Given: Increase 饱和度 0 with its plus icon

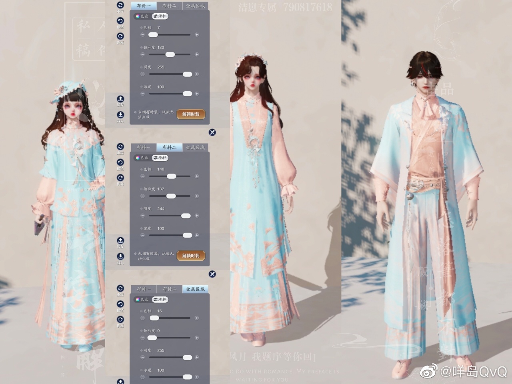Looking at the screenshot, I should [x=196, y=338].
